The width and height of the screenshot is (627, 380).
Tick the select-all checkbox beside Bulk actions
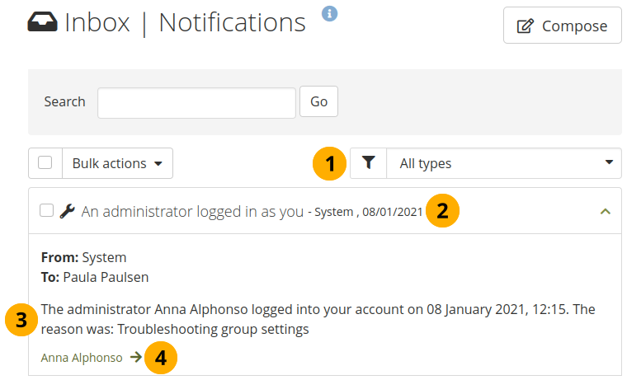click(x=45, y=163)
